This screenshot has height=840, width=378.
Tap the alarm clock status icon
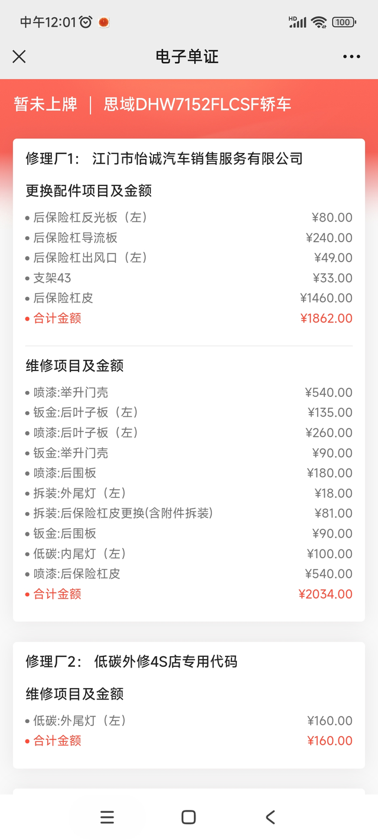click(x=86, y=22)
